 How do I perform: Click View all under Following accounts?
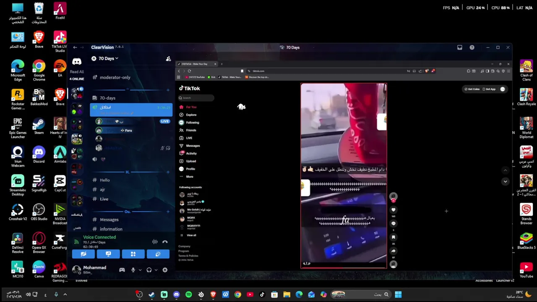(x=191, y=235)
